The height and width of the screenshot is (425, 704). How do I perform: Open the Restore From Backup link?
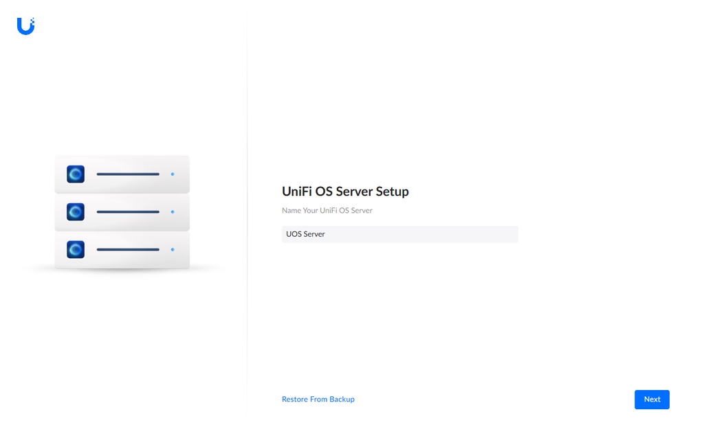click(318, 399)
